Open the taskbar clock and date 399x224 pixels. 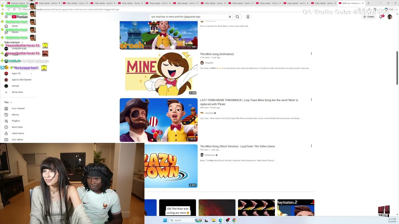coord(392,220)
